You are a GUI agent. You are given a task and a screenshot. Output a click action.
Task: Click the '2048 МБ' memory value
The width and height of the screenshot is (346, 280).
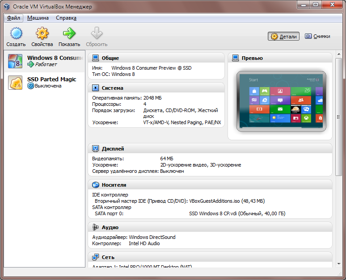coord(152,98)
